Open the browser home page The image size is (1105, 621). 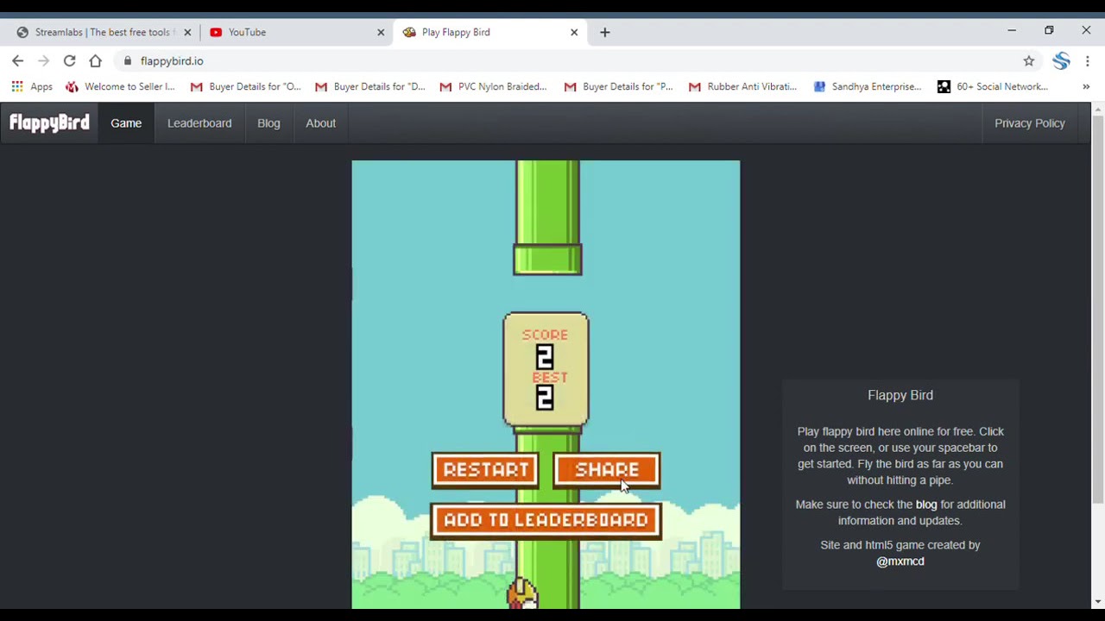[x=96, y=61]
